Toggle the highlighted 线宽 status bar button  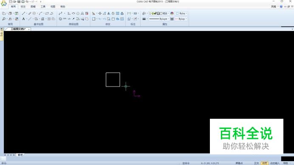(x=264, y=163)
